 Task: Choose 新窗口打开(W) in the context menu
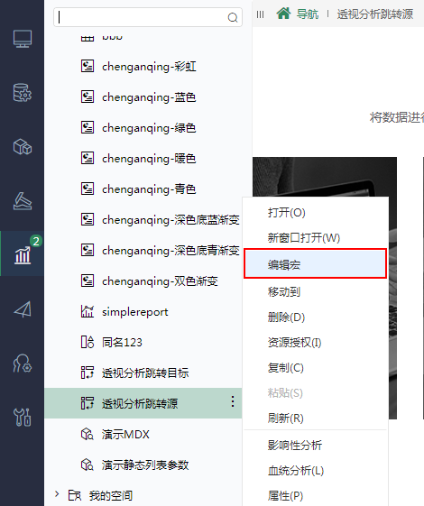[x=304, y=238]
